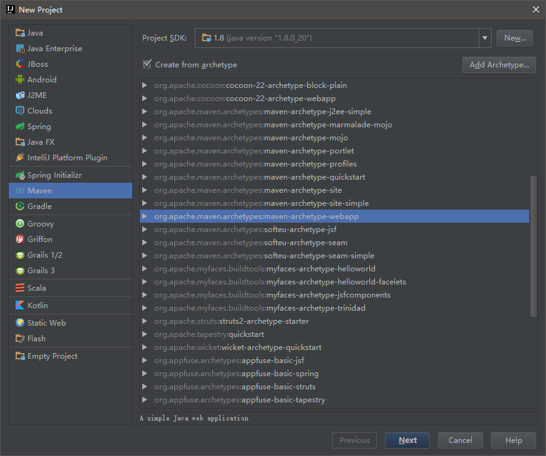Click the disabled Previous button
Screen dimensions: 546x456
pos(354,440)
